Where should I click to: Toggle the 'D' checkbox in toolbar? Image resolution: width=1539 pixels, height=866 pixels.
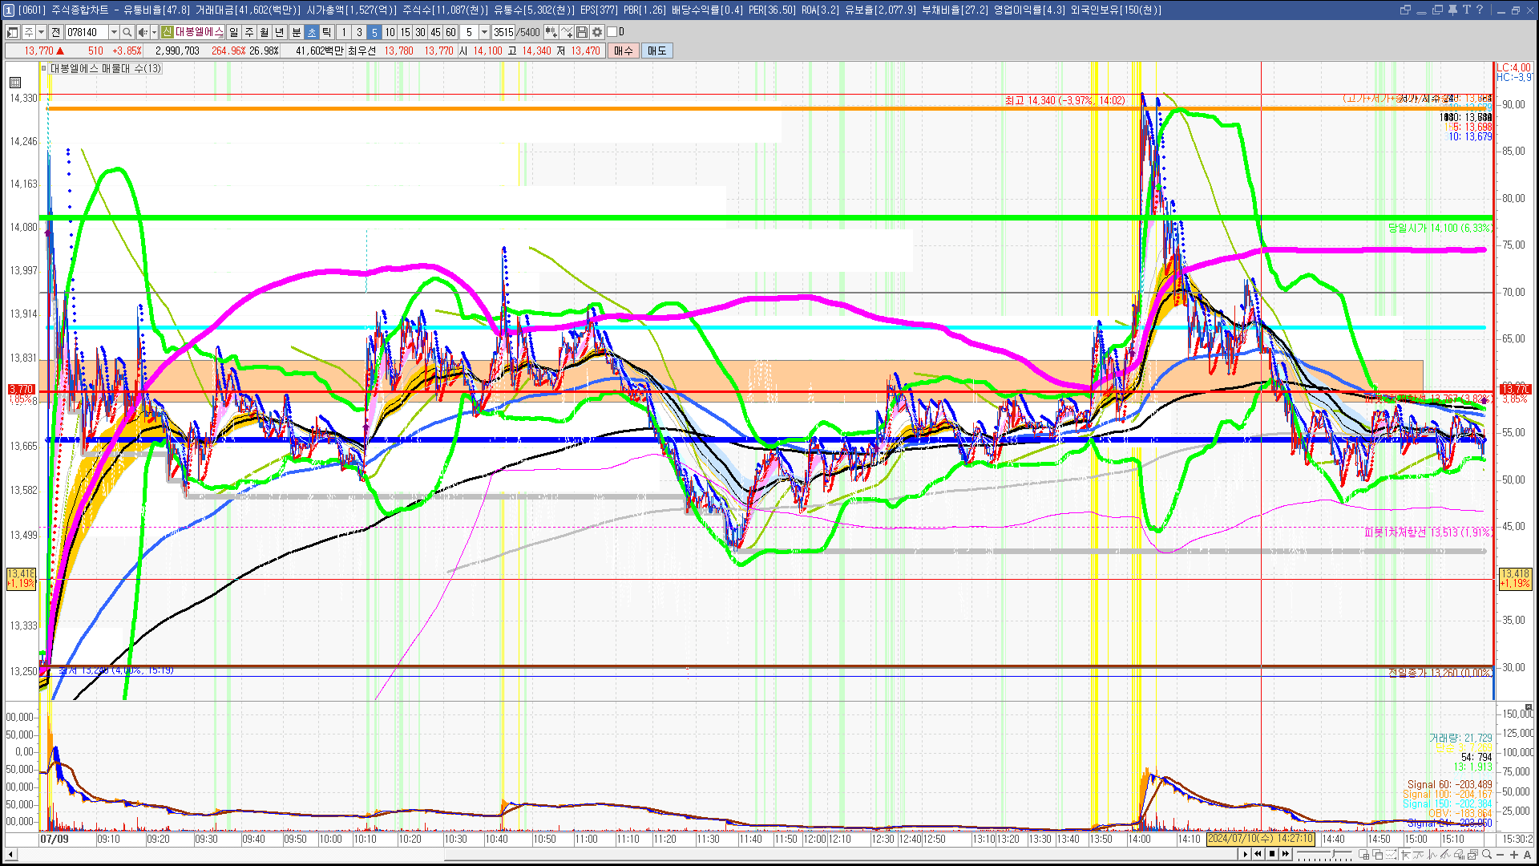(x=612, y=32)
